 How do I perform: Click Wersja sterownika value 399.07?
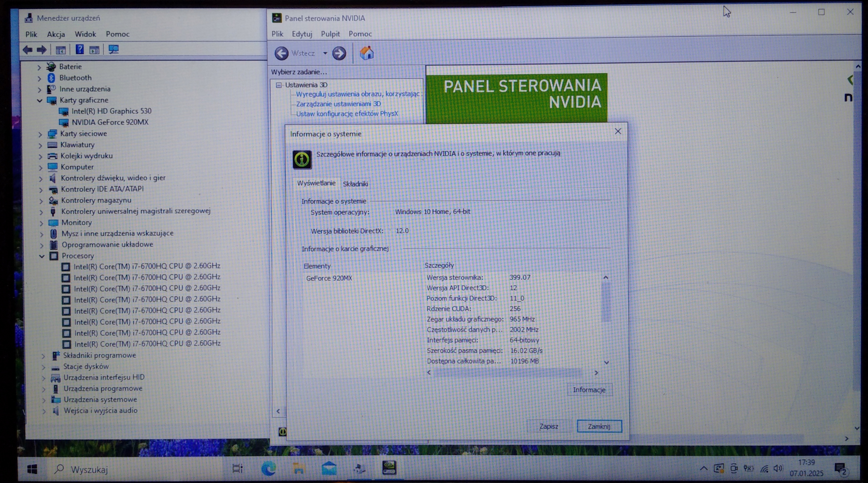(x=519, y=277)
